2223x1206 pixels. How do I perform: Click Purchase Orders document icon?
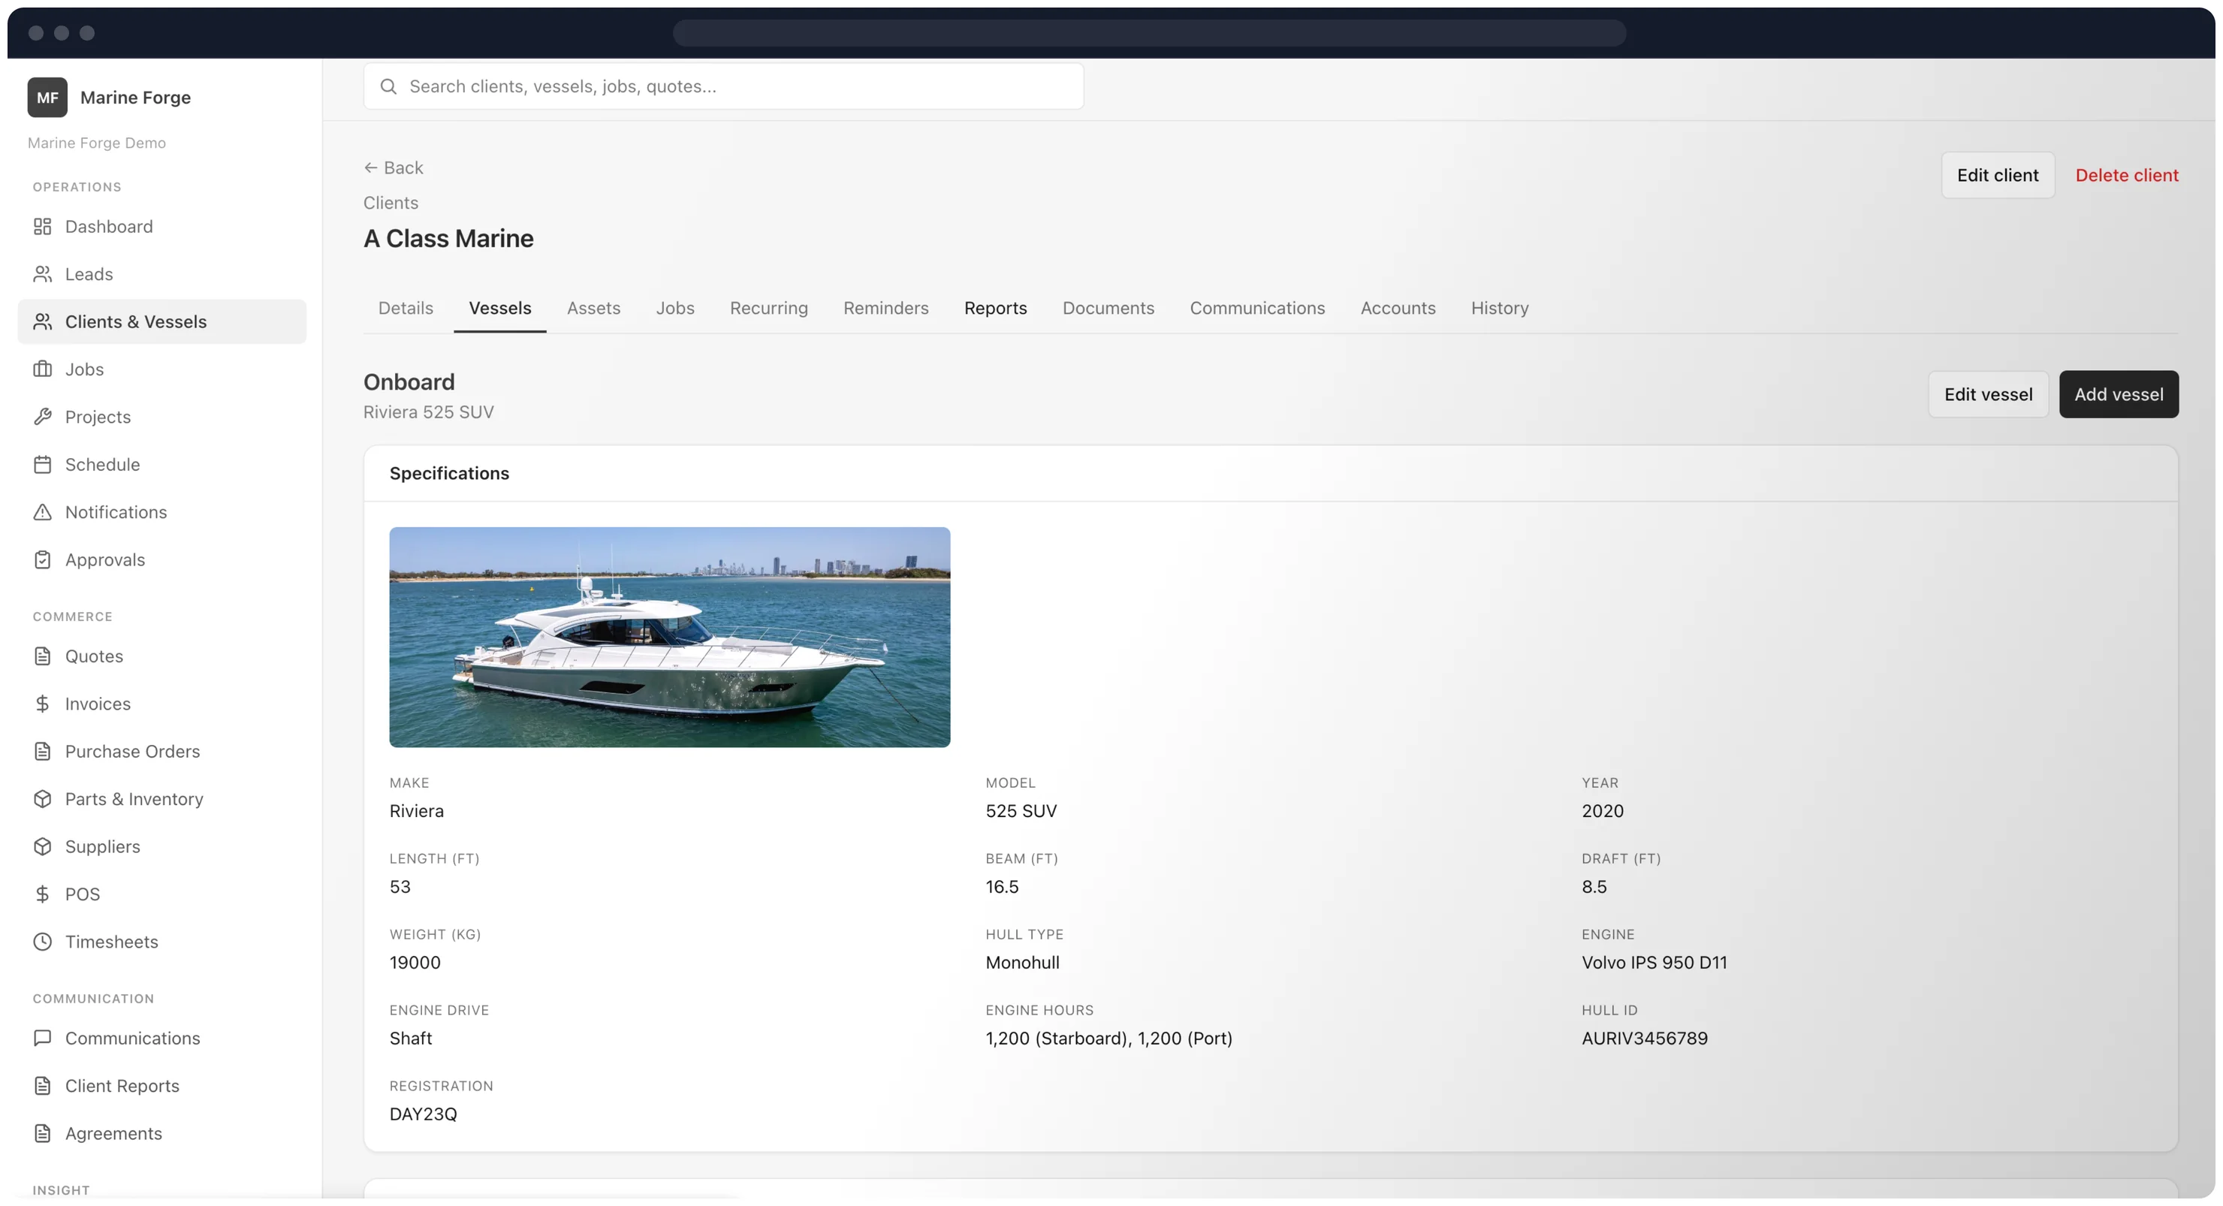[x=42, y=750]
